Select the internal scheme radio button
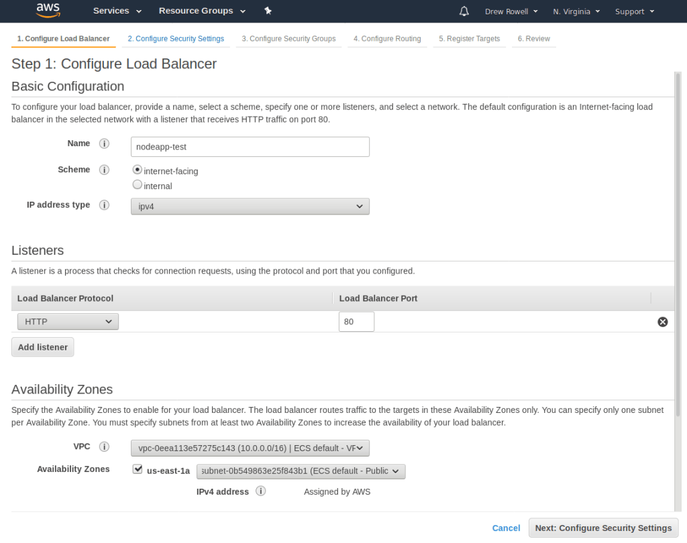This screenshot has width=687, height=543. pyautogui.click(x=138, y=185)
